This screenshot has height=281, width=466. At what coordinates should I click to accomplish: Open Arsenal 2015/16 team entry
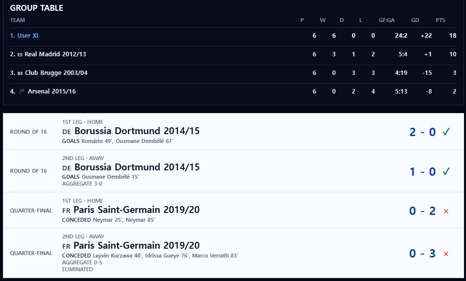point(233,92)
